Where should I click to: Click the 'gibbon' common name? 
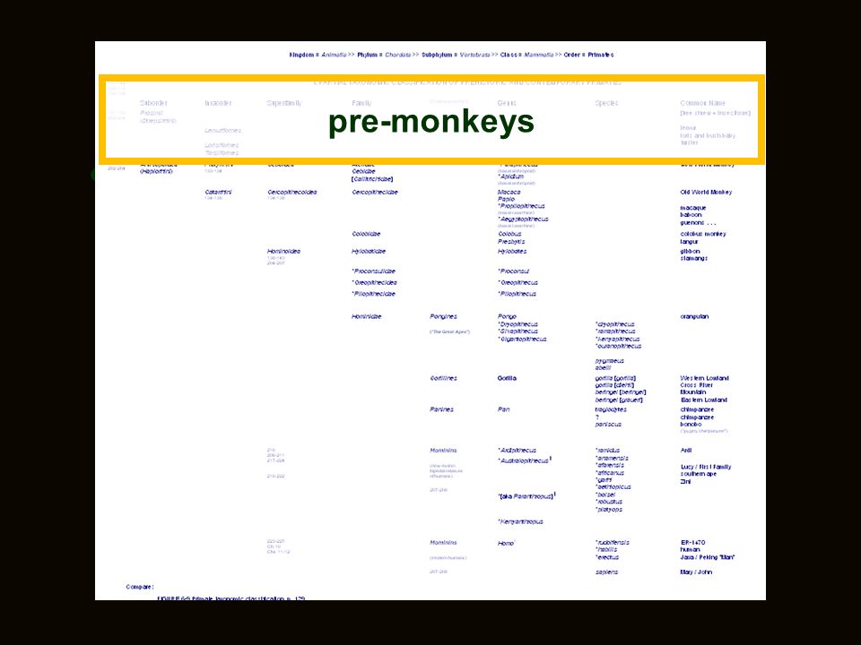click(691, 251)
